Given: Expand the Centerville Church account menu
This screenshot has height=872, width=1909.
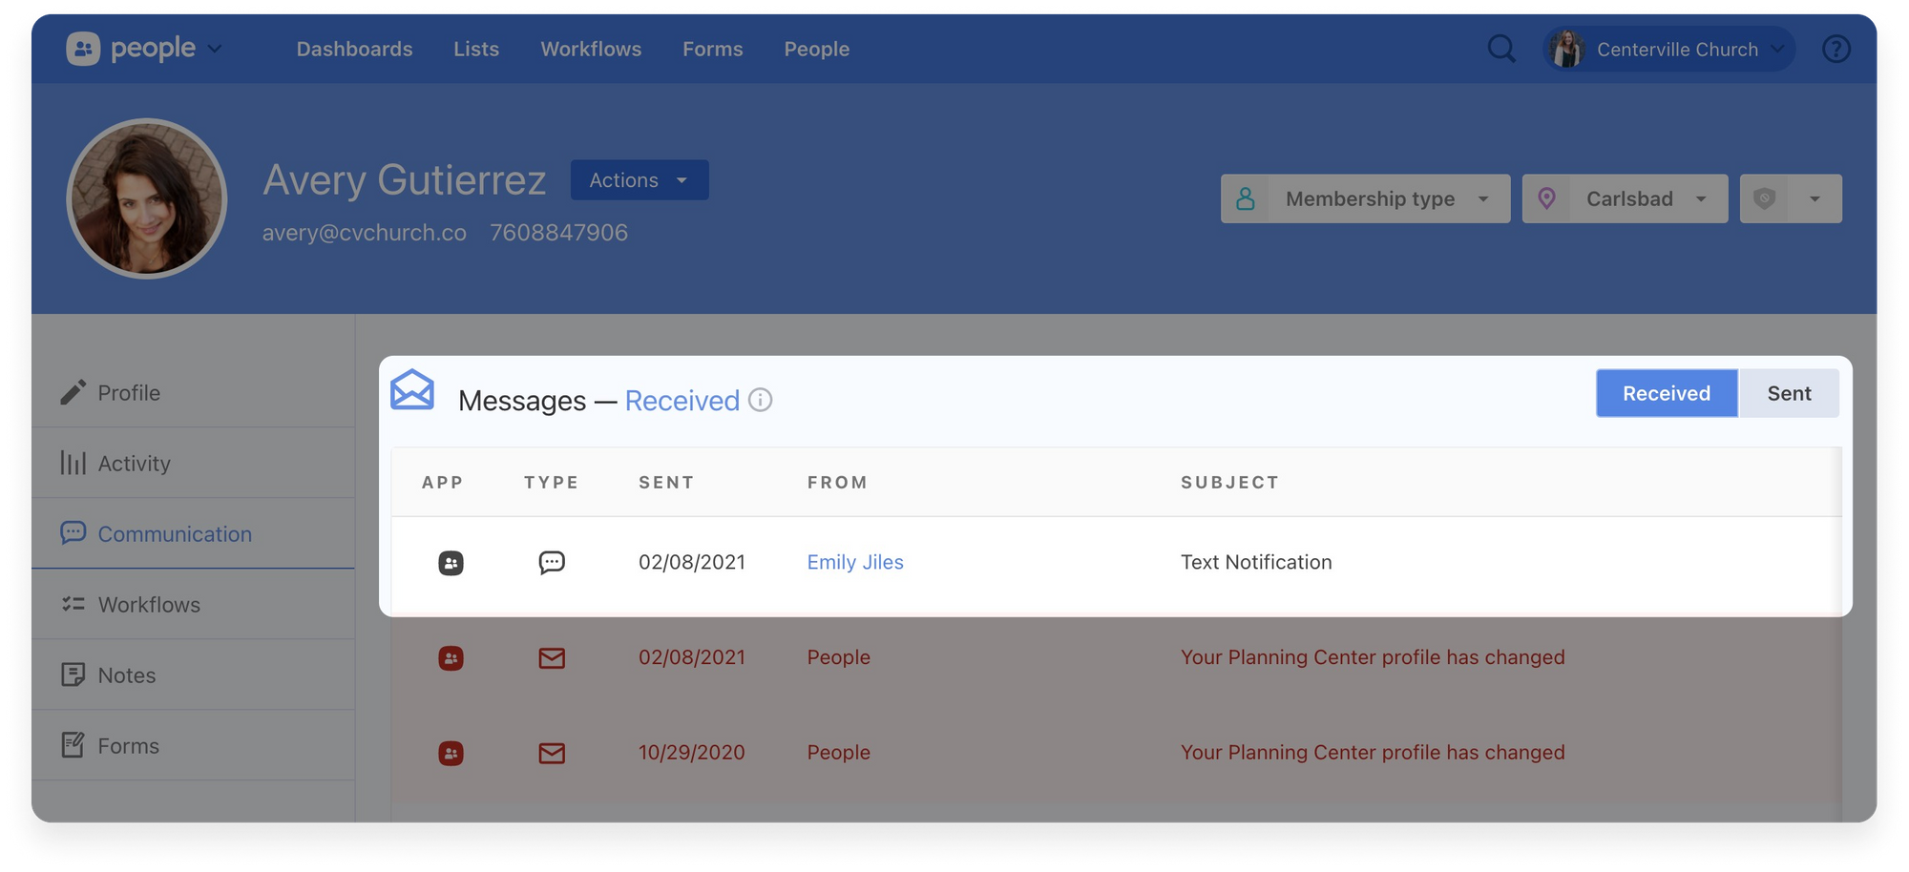Looking at the screenshot, I should coord(1668,49).
